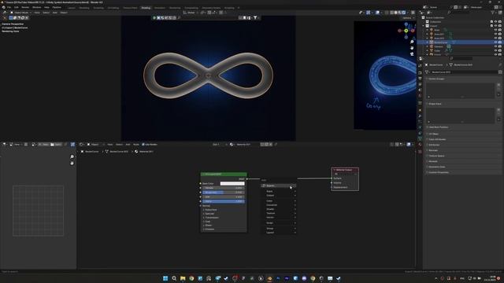504x283 pixels.
Task: Switch to the Geometry Nodes workspace tab
Action: click(x=211, y=8)
